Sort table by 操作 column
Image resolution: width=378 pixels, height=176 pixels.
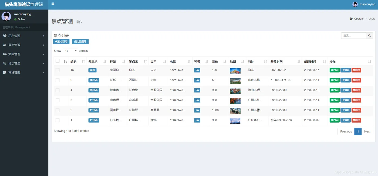(x=350, y=62)
